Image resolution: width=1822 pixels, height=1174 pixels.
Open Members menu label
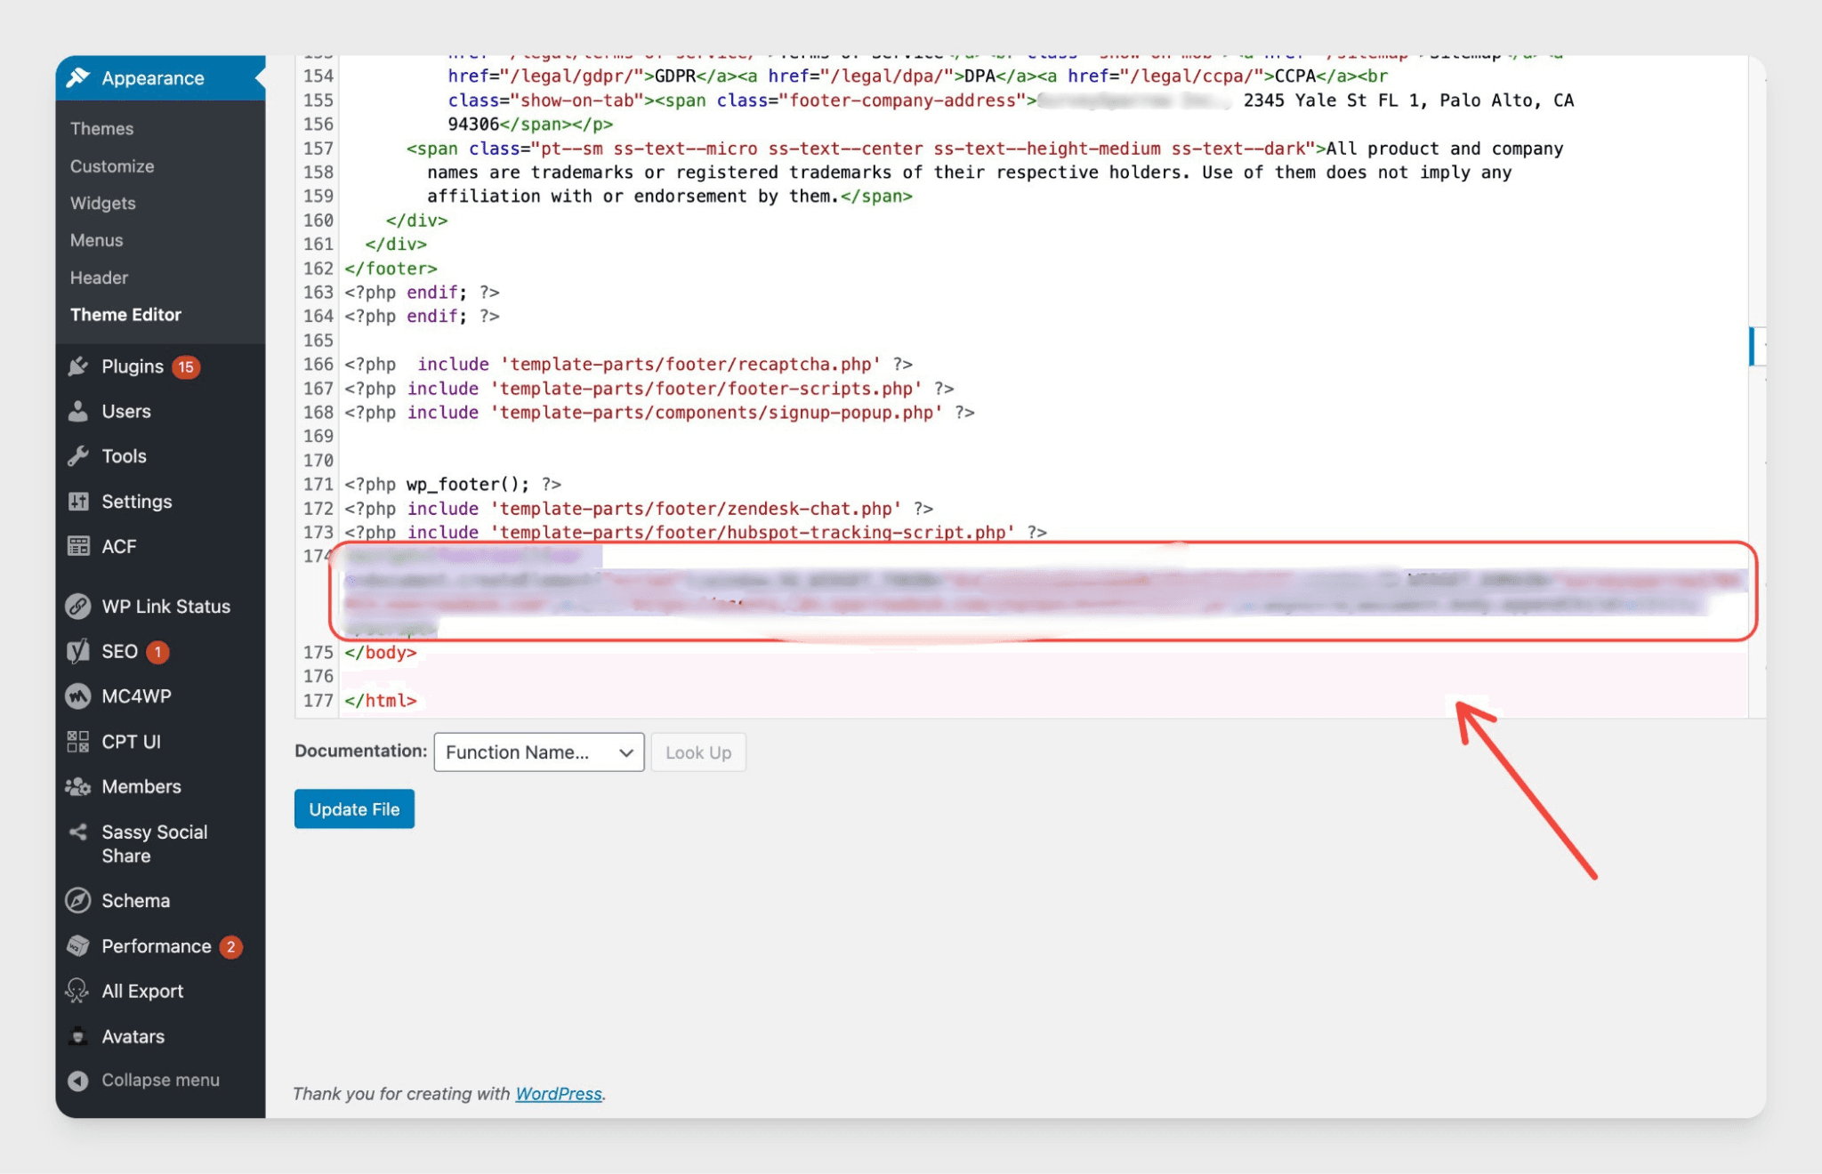[141, 786]
